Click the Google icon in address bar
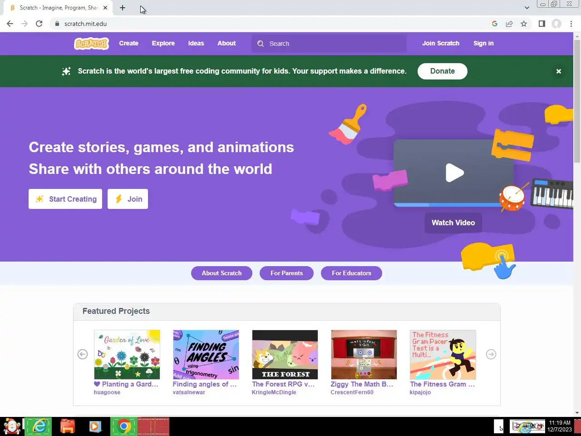581x436 pixels. coord(495,24)
